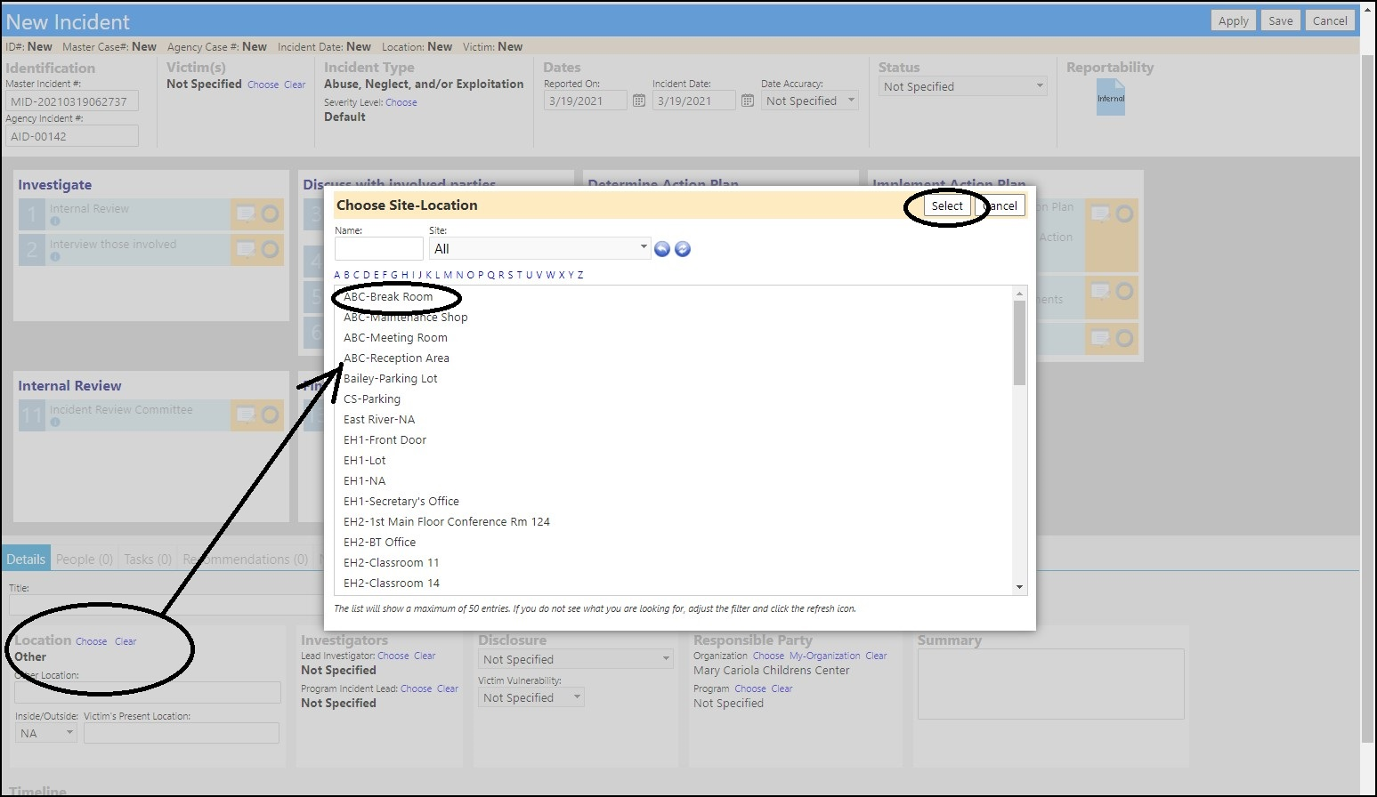Viewport: 1377px width, 797px height.
Task: Select CS-Parking entry
Action: point(372,399)
